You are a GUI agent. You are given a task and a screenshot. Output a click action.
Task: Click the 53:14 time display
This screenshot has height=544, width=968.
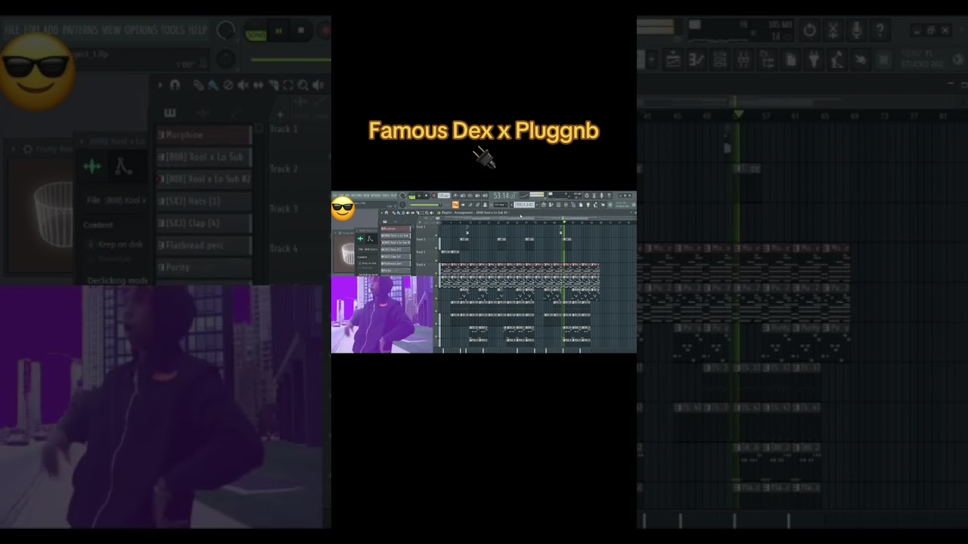click(504, 196)
